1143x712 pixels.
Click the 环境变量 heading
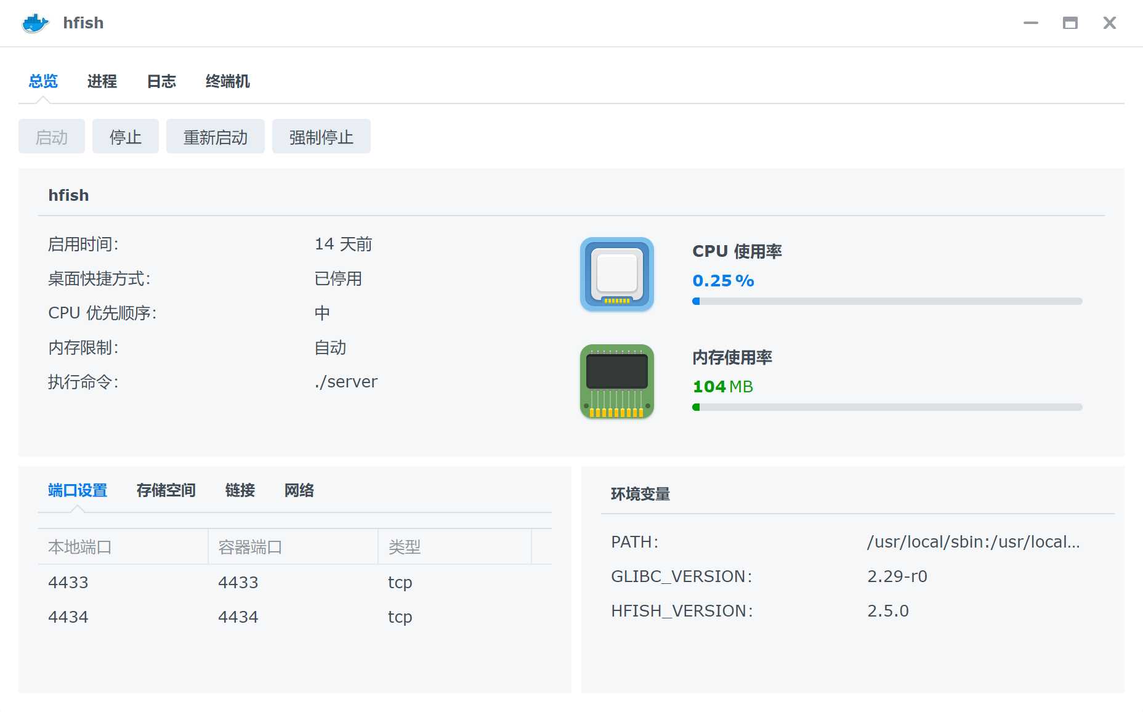click(640, 494)
